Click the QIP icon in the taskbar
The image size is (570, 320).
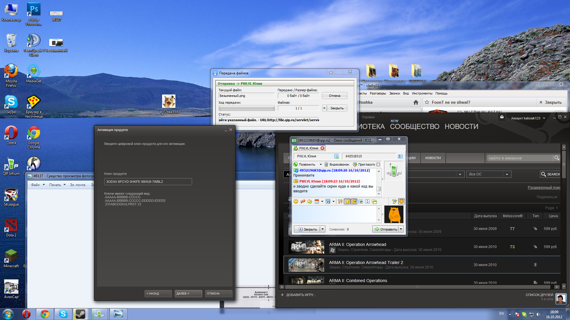pyautogui.click(x=99, y=314)
